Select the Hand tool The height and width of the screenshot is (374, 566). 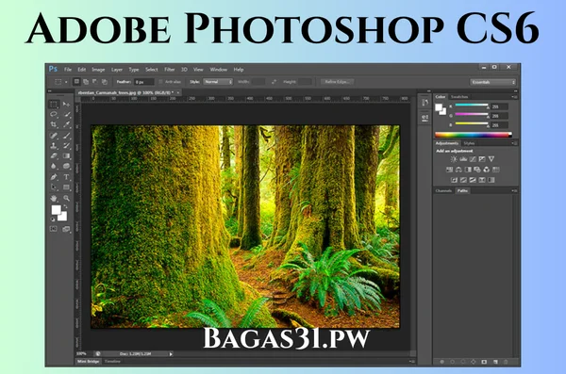click(x=54, y=198)
